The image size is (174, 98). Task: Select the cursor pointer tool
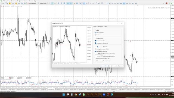coord(84,3)
